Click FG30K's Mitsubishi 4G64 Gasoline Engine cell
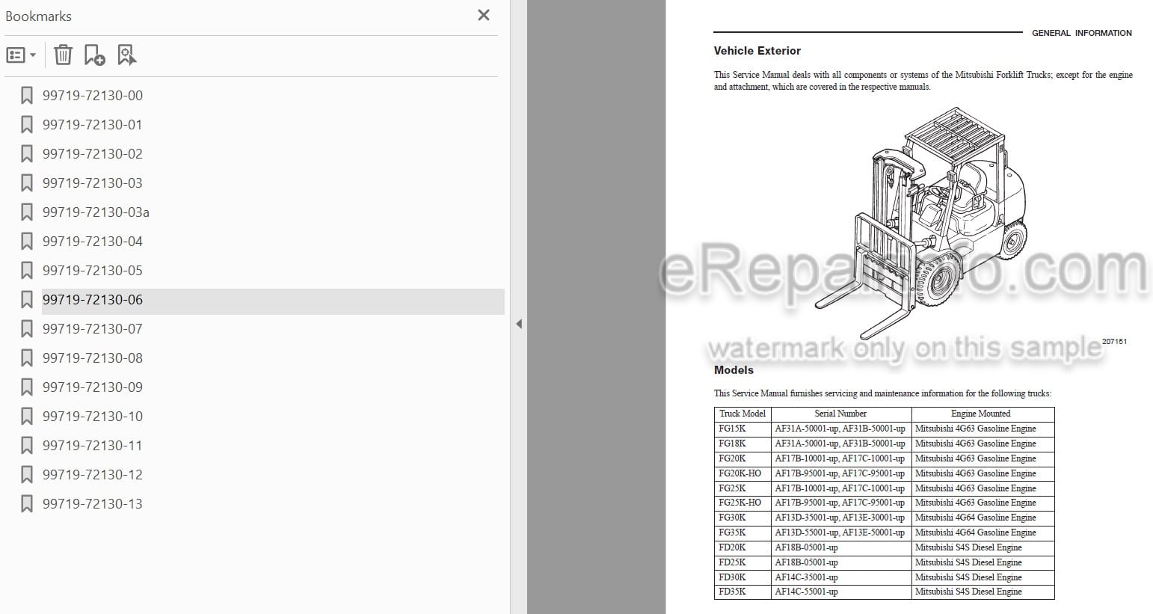Screen dimensions: 1153x614 983,518
